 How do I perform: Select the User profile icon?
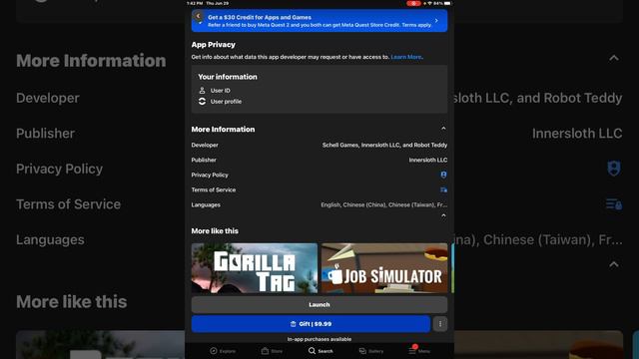click(202, 102)
